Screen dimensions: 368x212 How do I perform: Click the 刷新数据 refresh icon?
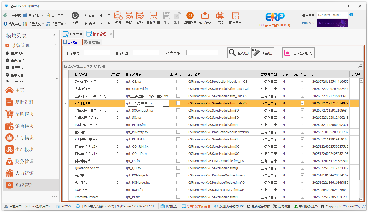(x=190, y=16)
